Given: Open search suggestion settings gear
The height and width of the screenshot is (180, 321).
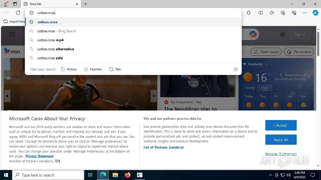Looking at the screenshot, I should coord(235,69).
